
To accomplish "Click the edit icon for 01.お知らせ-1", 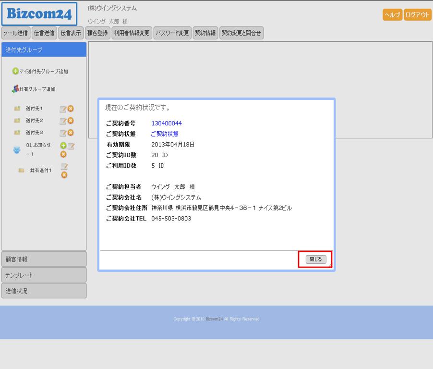I will point(71,146).
